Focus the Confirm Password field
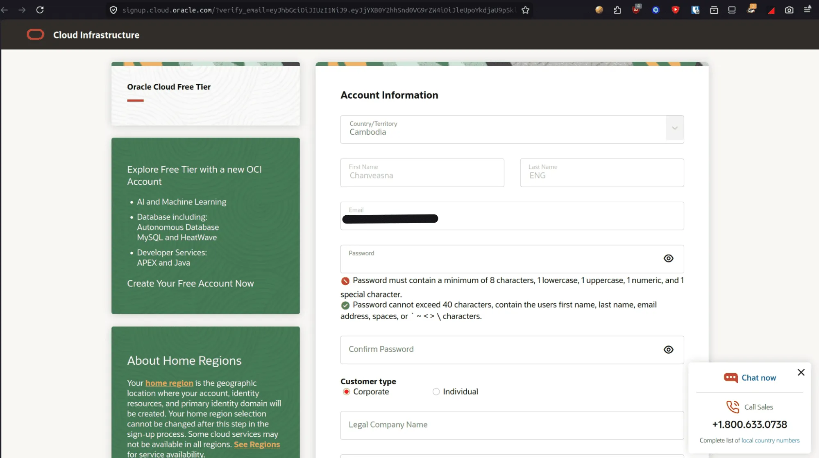This screenshot has width=819, height=458. pyautogui.click(x=512, y=350)
